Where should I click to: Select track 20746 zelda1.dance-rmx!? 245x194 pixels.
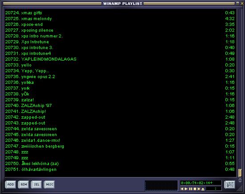(120, 140)
